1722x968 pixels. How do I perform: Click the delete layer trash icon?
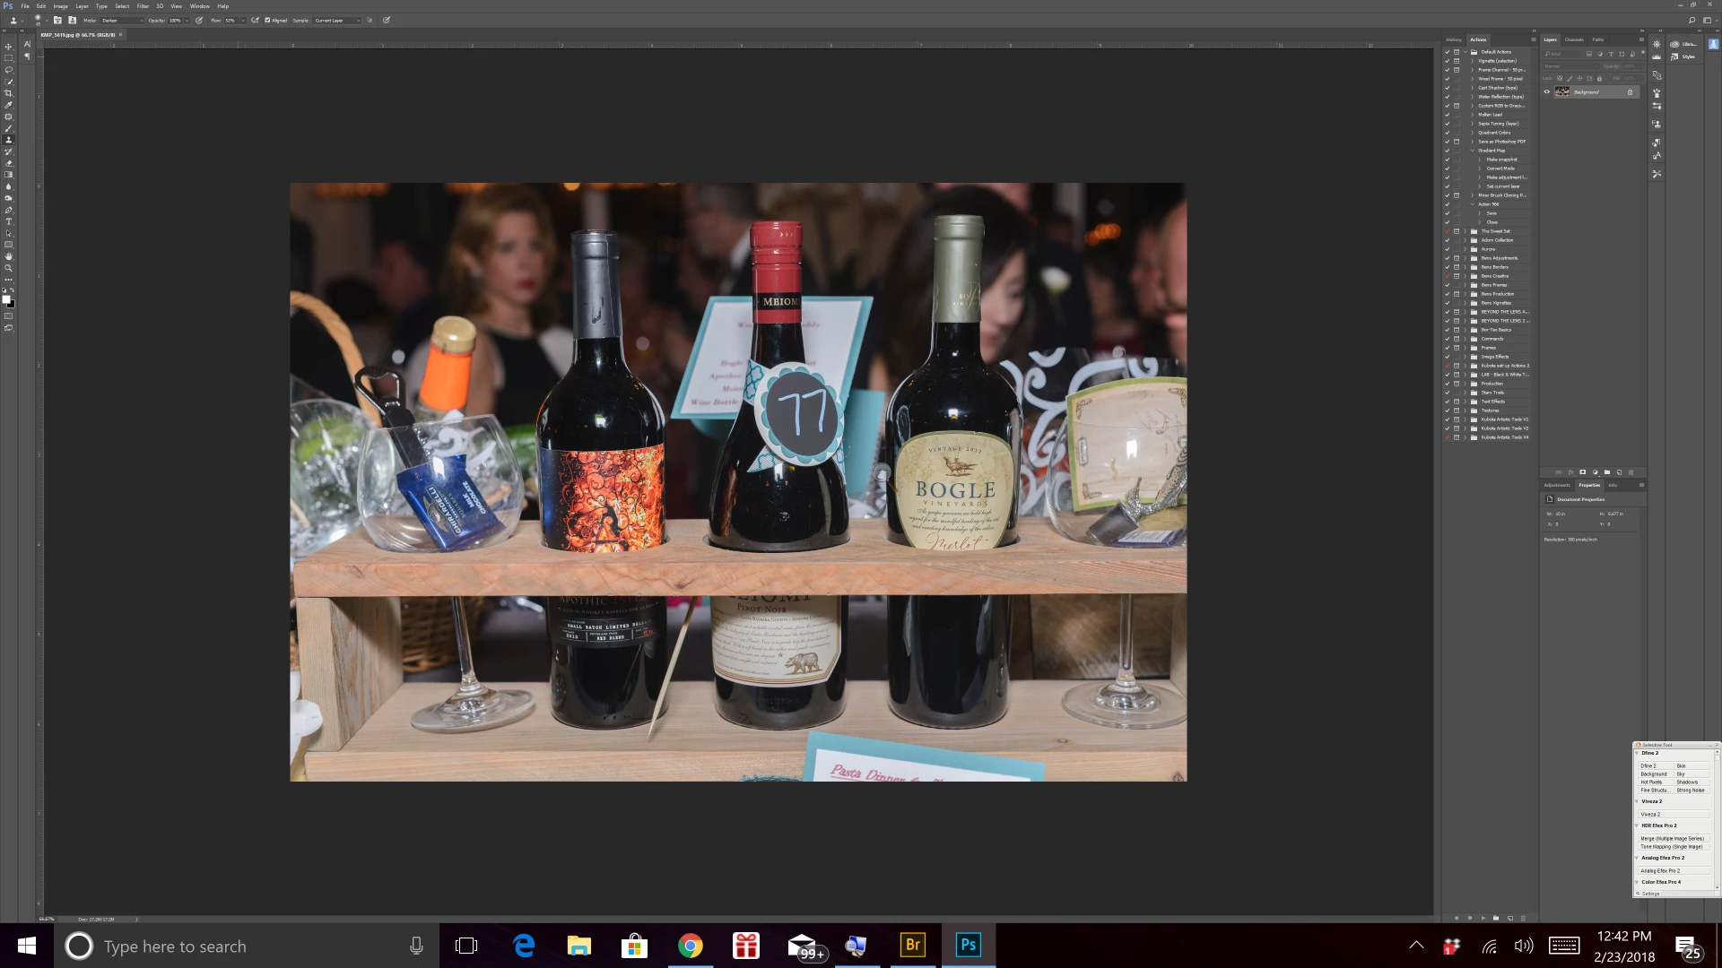coord(1631,472)
